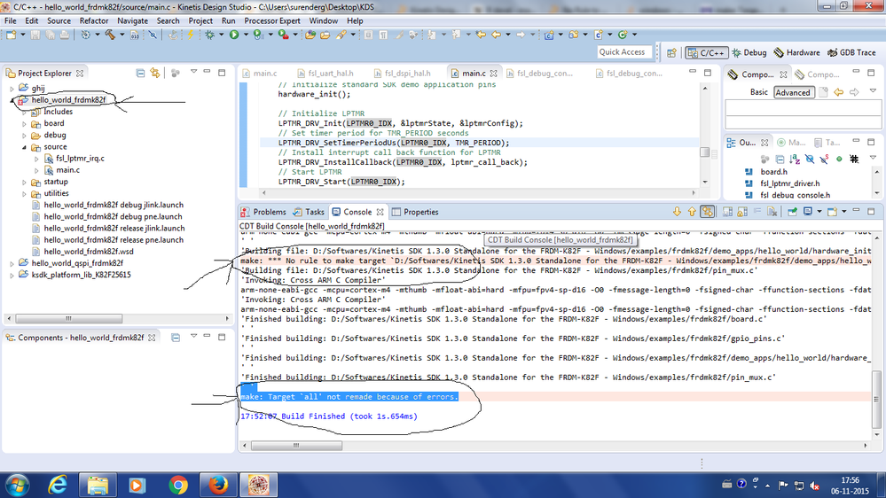Click the green Run play icon
This screenshot has width=886, height=498.
233,35
